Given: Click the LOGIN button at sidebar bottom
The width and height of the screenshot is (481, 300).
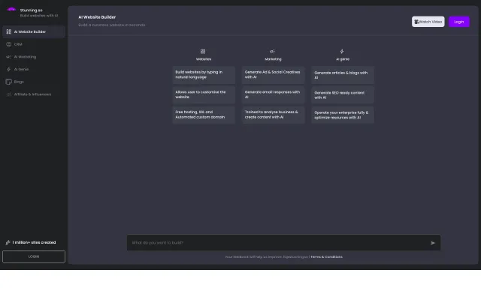Looking at the screenshot, I should pyautogui.click(x=34, y=256).
